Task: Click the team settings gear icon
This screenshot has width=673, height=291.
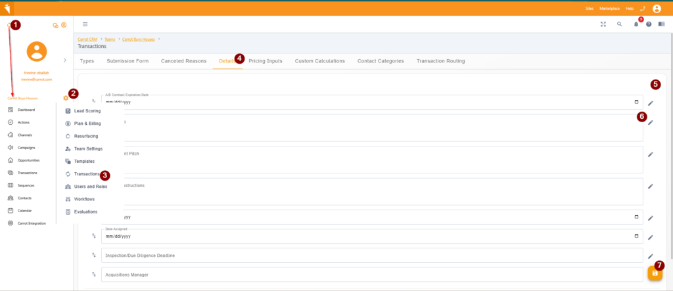Action: click(x=66, y=98)
